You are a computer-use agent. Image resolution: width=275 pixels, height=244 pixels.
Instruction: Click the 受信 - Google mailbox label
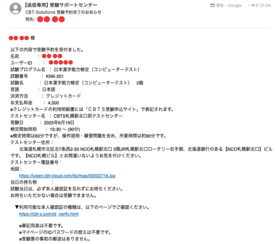pos(229,5)
